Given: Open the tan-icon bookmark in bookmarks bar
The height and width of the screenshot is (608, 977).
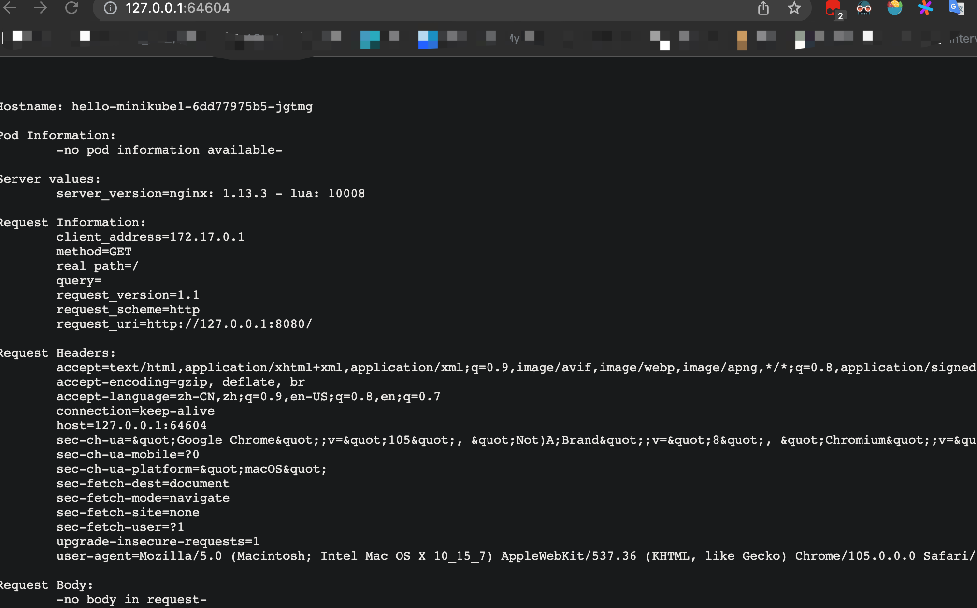Looking at the screenshot, I should [x=742, y=40].
